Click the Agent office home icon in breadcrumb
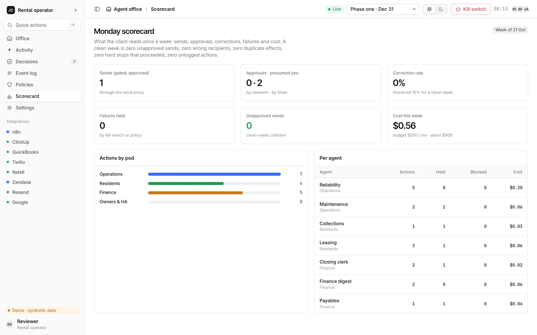This screenshot has width=537, height=335. 109,9
